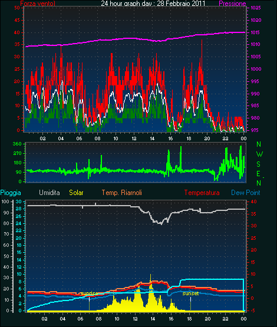277x327 pixels.
Task: Click the orange 'Temp. Riarnoli' legend label
Action: tap(121, 192)
